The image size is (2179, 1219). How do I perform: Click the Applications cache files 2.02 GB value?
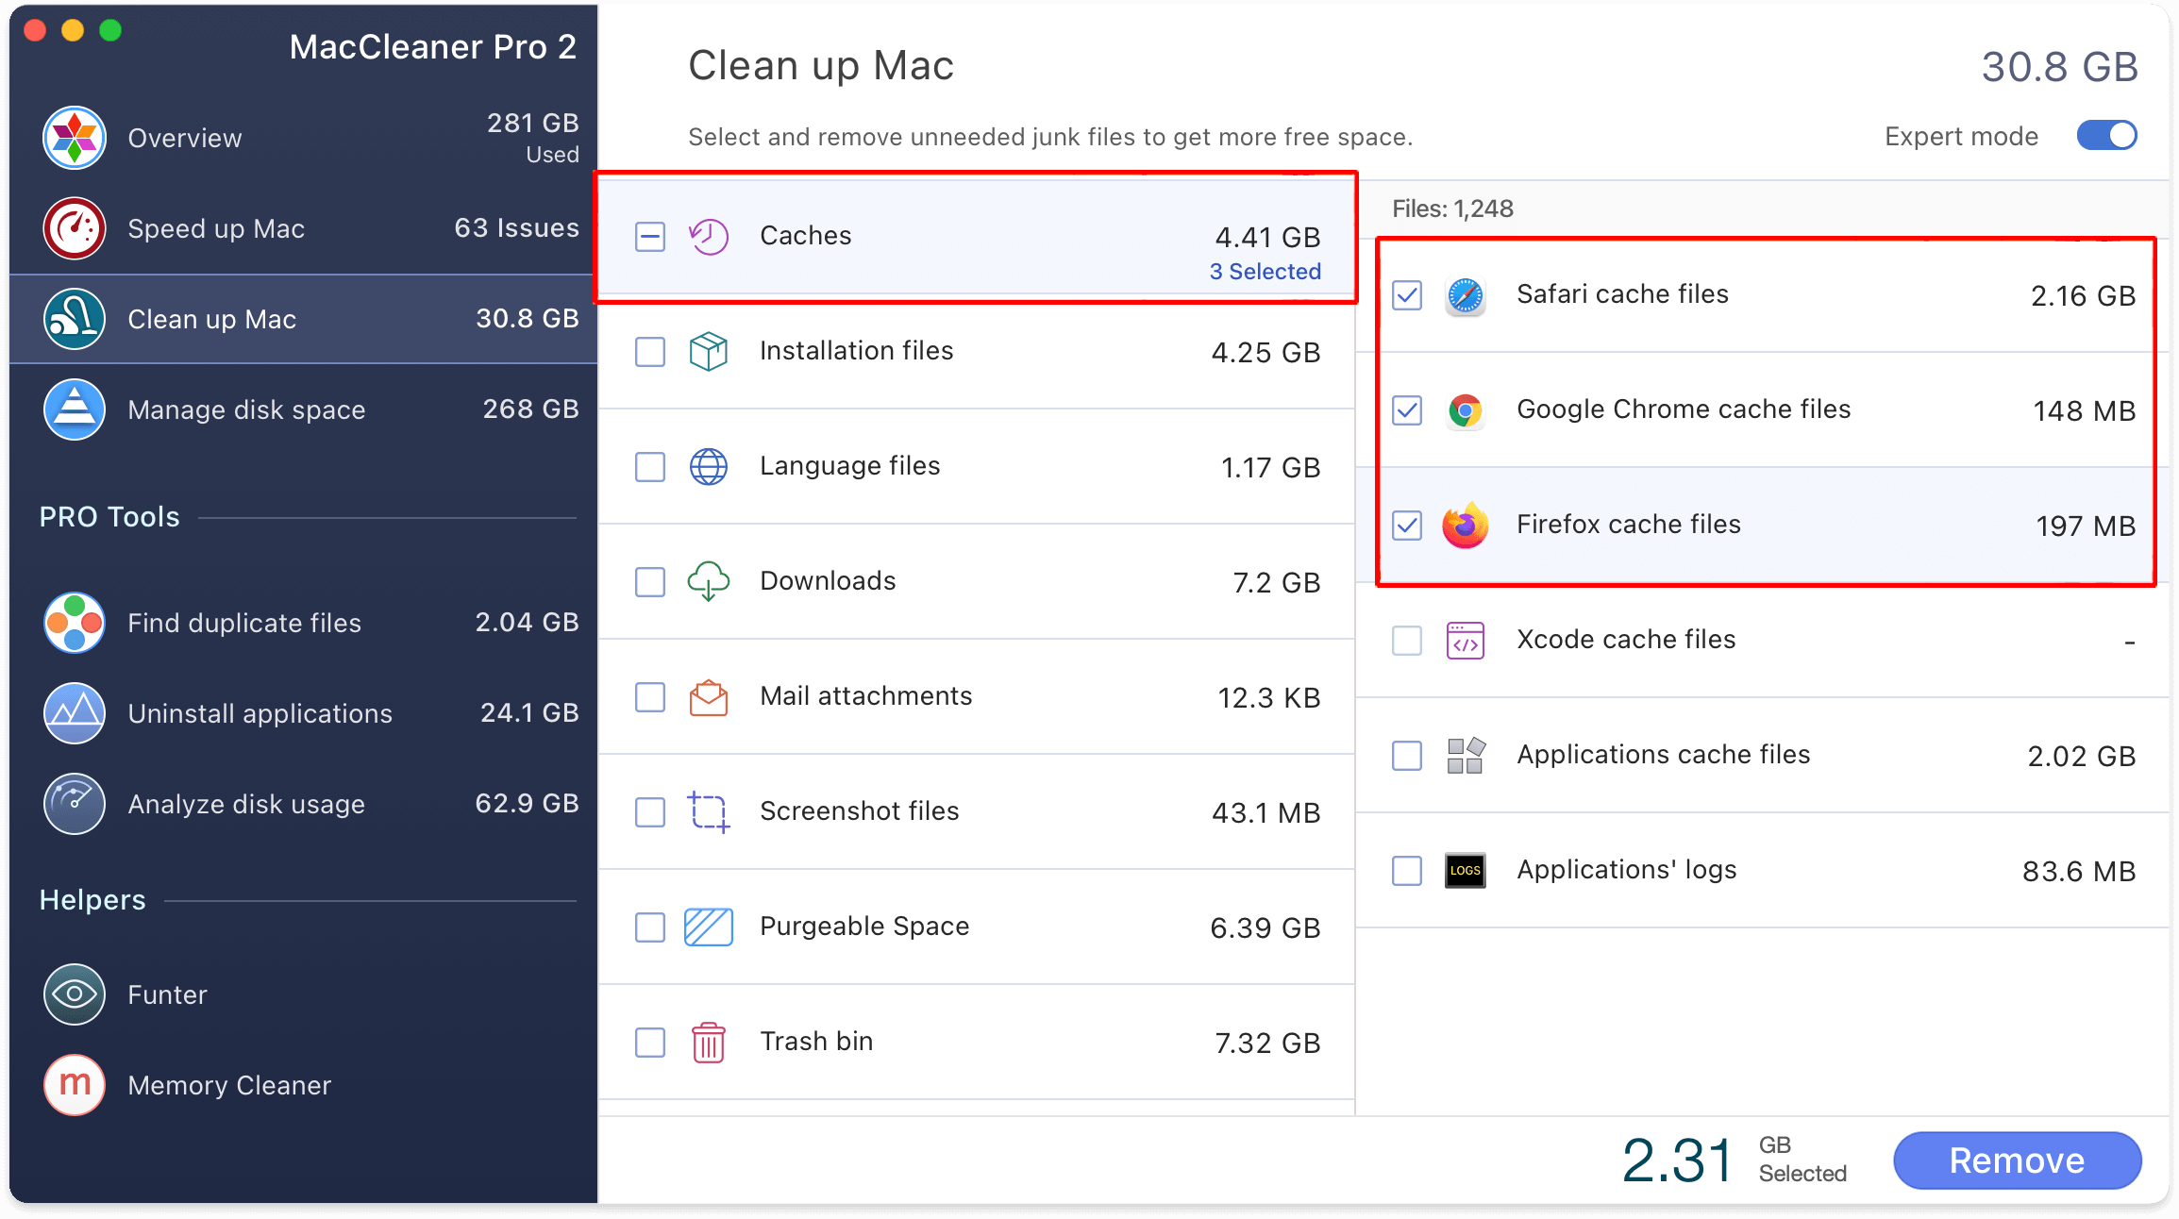pyautogui.click(x=2081, y=757)
